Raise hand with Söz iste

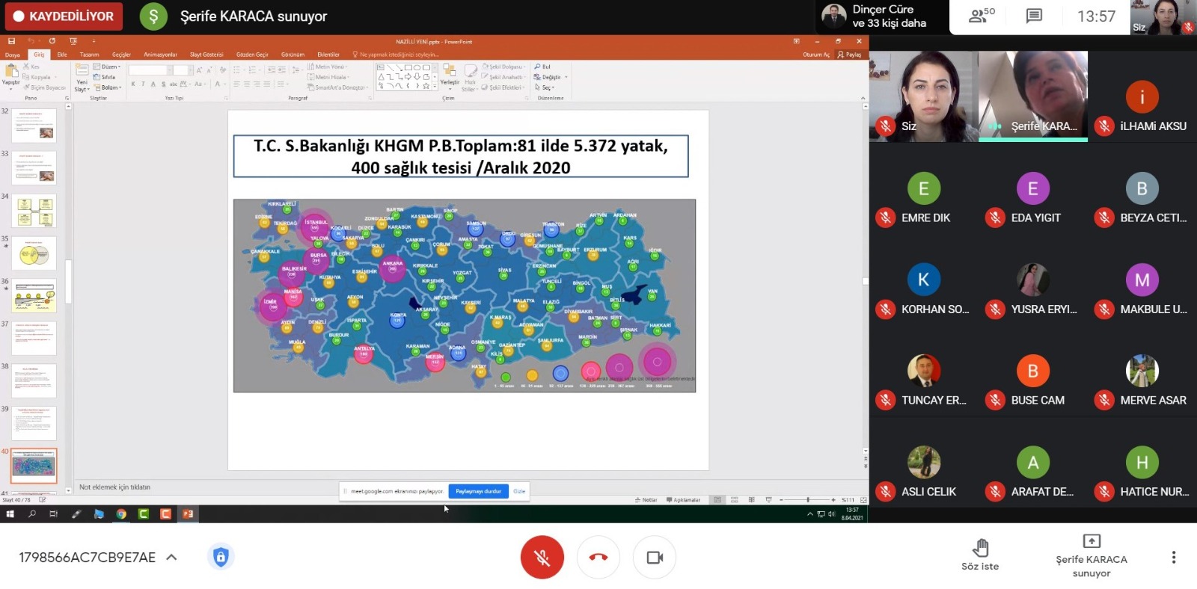980,555
